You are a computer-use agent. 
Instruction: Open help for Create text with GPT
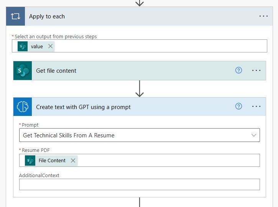[x=239, y=106]
